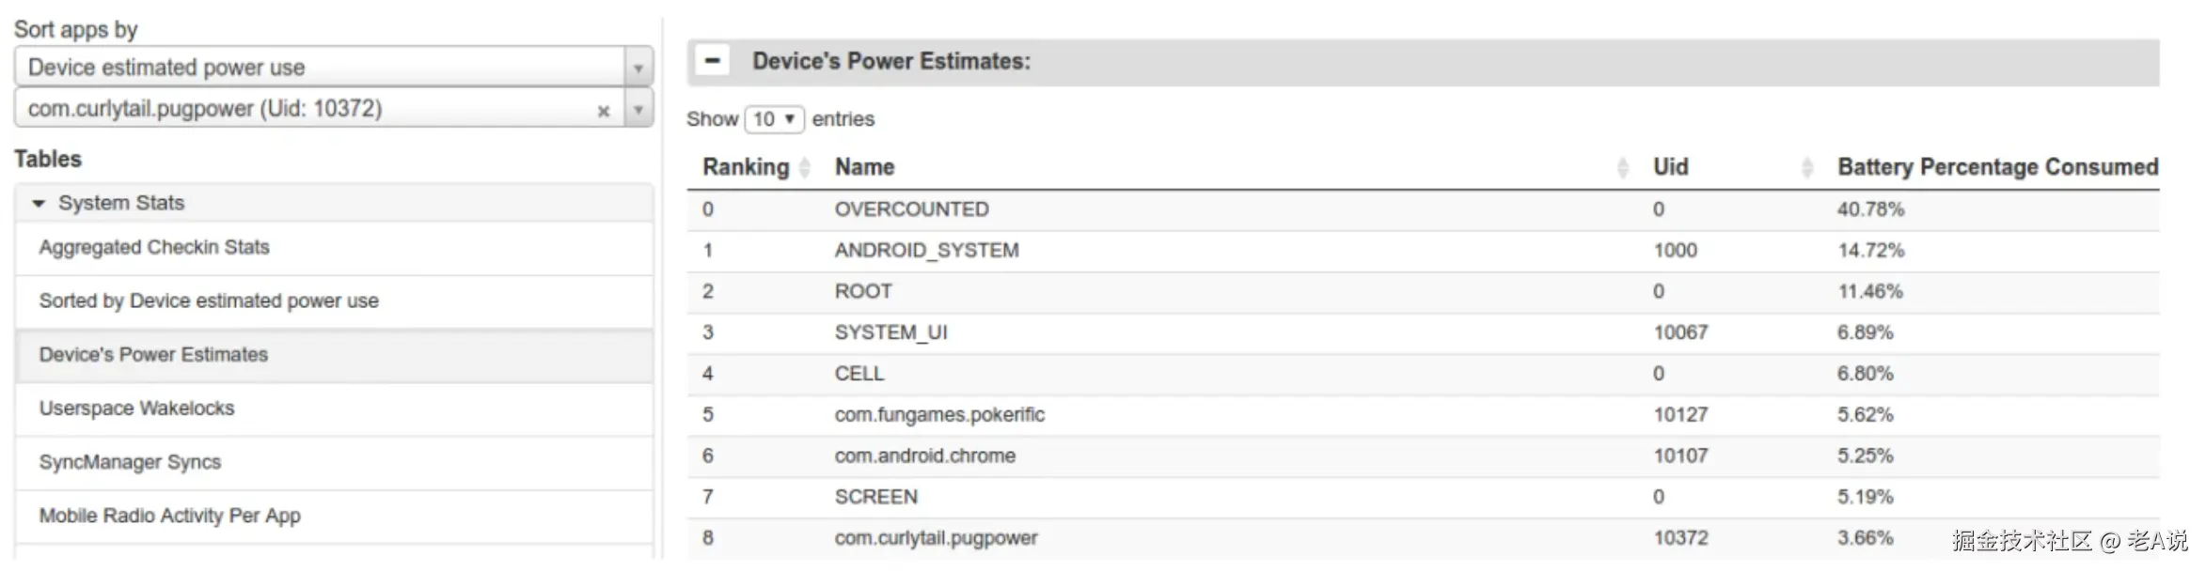Select the com.android.chrome table row

click(924, 455)
